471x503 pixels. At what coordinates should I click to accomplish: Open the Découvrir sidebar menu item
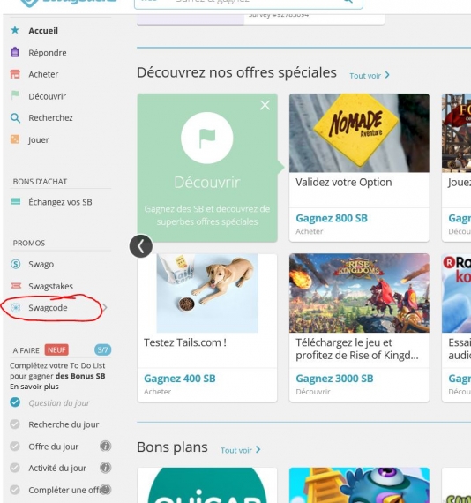coord(47,96)
